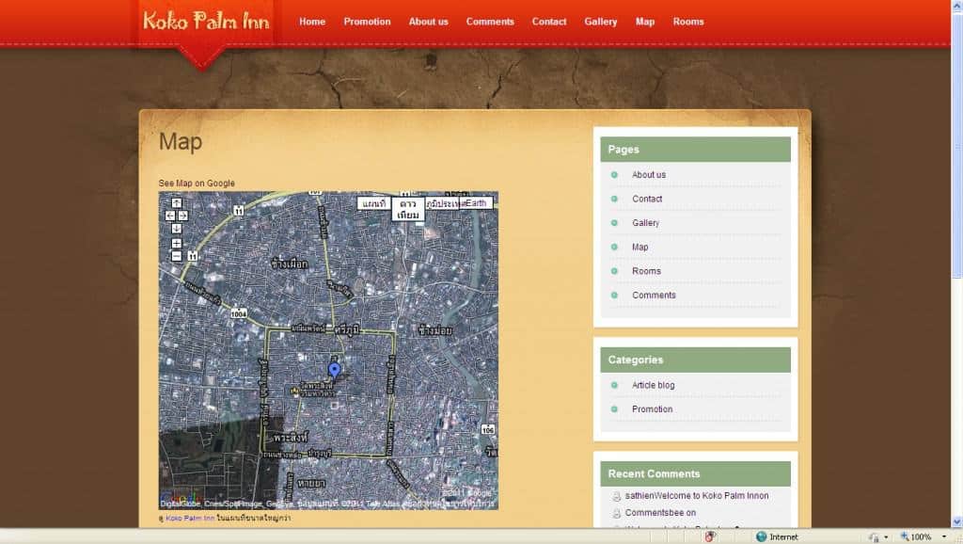
Task: Click the Map page heading
Action: (x=181, y=141)
